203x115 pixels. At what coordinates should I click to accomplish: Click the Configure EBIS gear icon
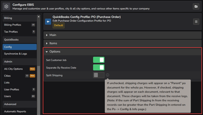coord(6,7)
